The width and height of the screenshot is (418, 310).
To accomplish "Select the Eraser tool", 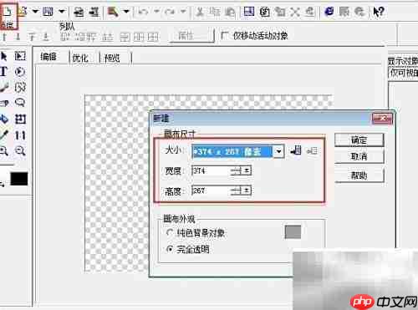I will click(x=3, y=104).
